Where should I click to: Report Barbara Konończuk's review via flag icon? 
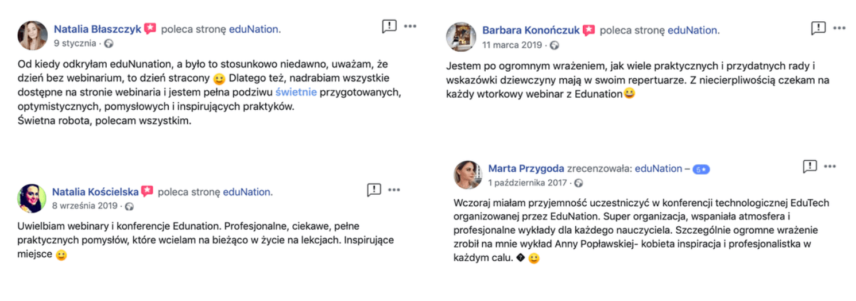[818, 28]
